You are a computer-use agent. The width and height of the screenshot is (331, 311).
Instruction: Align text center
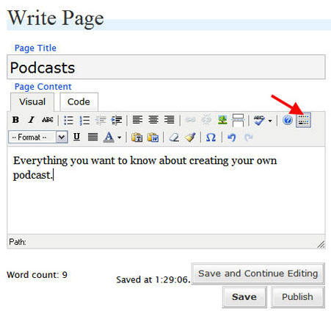[x=153, y=120]
